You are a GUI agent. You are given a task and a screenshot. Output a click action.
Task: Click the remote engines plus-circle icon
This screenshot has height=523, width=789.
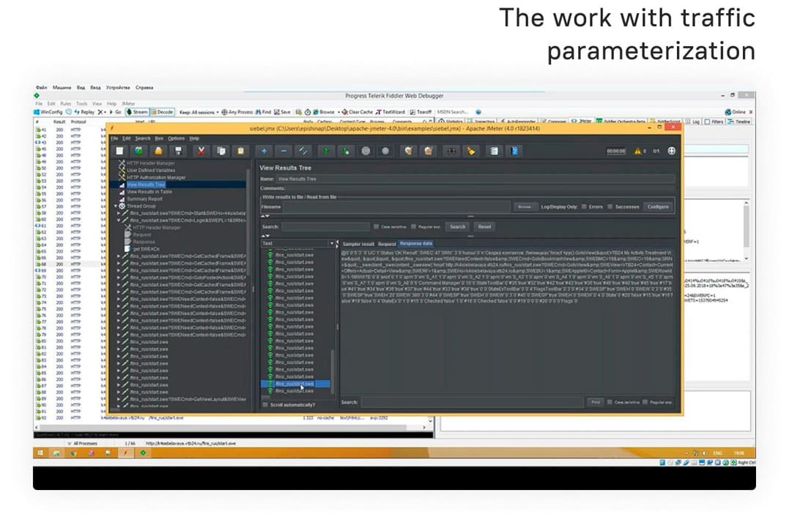(671, 151)
